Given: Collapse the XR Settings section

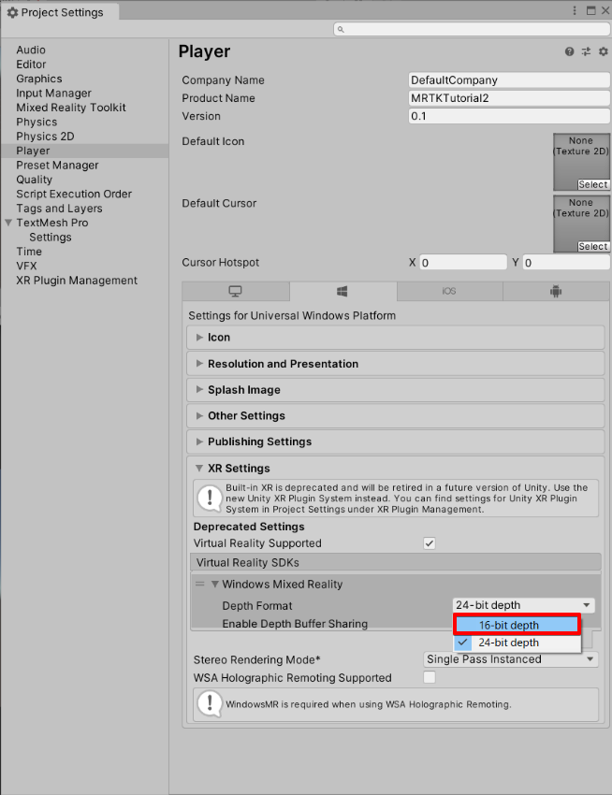Looking at the screenshot, I should 199,468.
